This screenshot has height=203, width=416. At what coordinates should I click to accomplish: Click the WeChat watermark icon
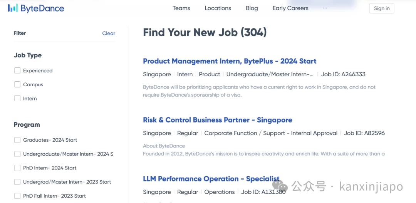tap(280, 187)
